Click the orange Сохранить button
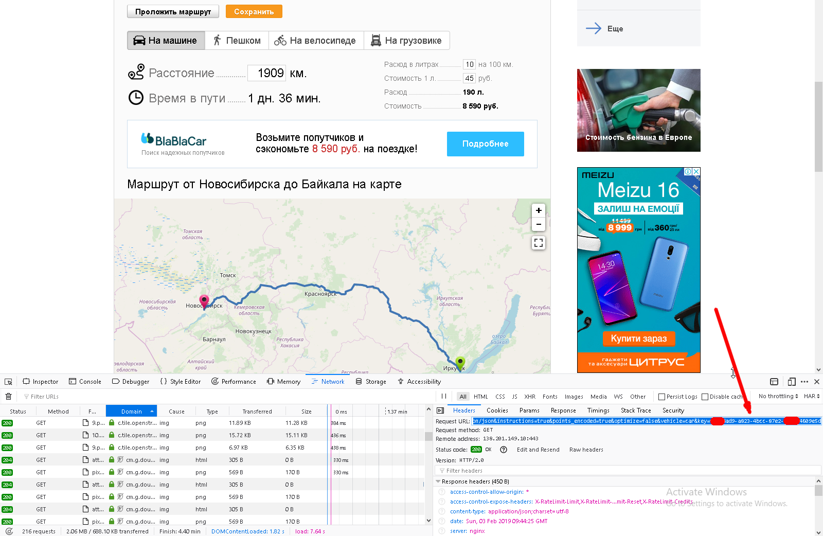The width and height of the screenshot is (823, 536). pyautogui.click(x=254, y=11)
